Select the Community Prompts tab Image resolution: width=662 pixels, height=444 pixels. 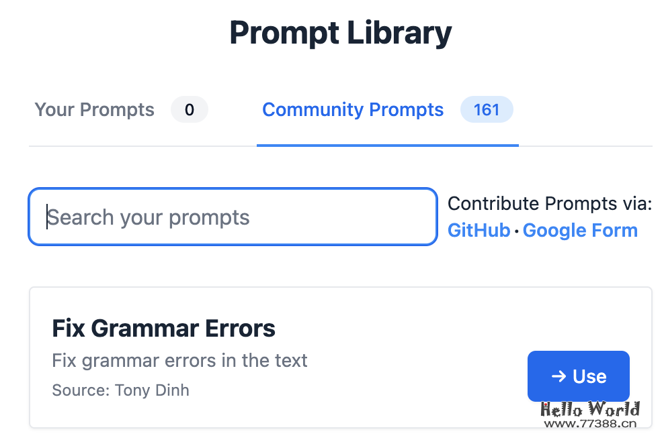click(353, 110)
